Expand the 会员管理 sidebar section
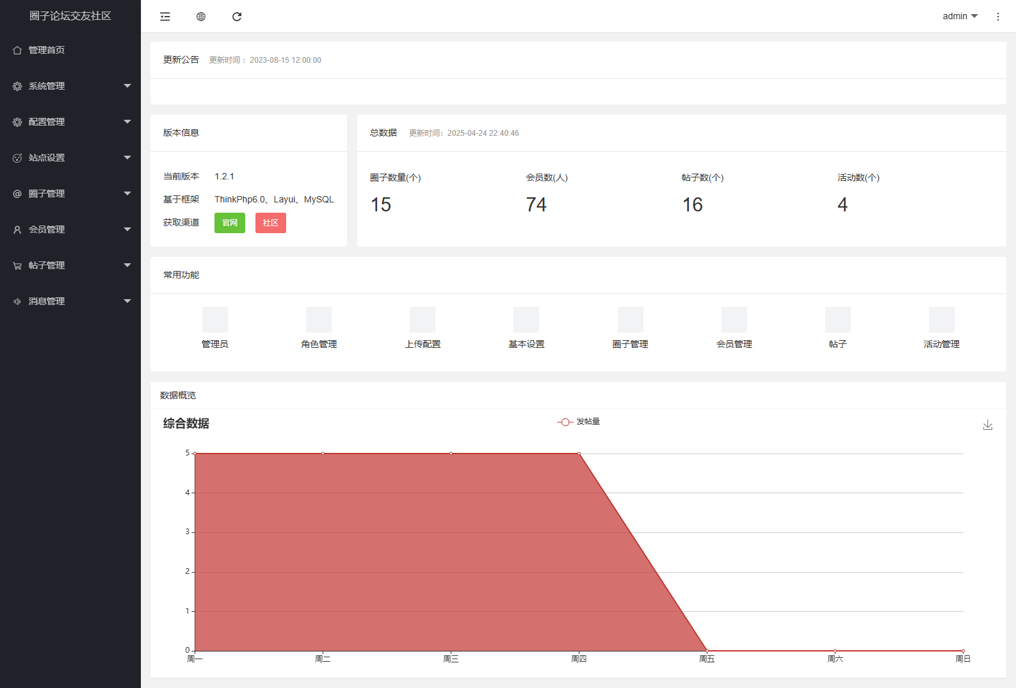Screen dimensions: 1016x688 pos(70,229)
